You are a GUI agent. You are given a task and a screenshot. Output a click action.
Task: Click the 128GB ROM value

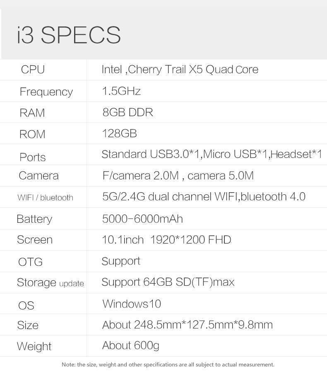[x=119, y=134]
